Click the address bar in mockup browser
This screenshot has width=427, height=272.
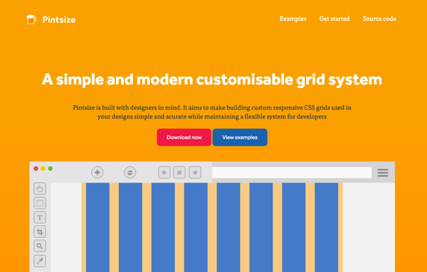(x=292, y=173)
